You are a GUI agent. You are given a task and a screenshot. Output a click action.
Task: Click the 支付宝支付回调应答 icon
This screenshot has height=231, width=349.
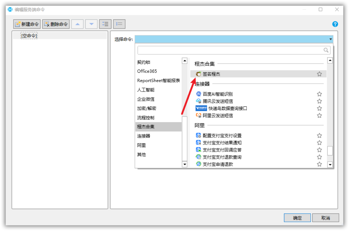point(198,150)
